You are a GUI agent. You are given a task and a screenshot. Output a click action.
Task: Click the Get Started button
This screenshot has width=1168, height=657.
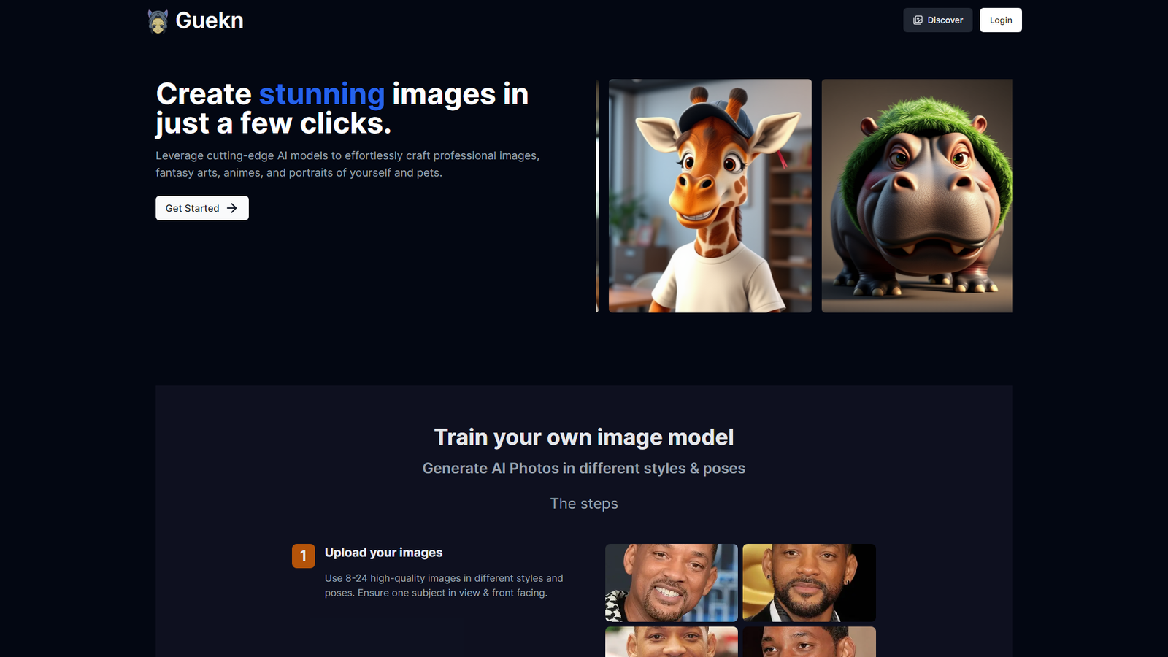[202, 208]
